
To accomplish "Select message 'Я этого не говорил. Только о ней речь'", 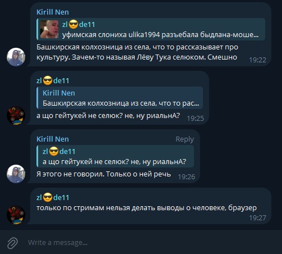I will [104, 174].
